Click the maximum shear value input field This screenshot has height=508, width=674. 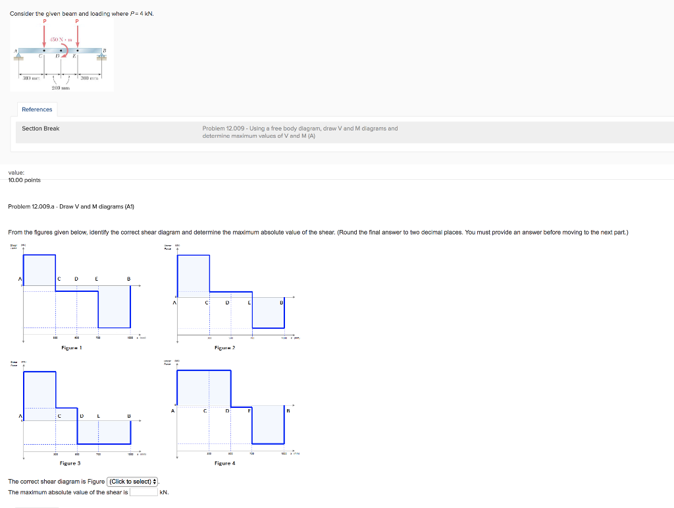pos(143,492)
